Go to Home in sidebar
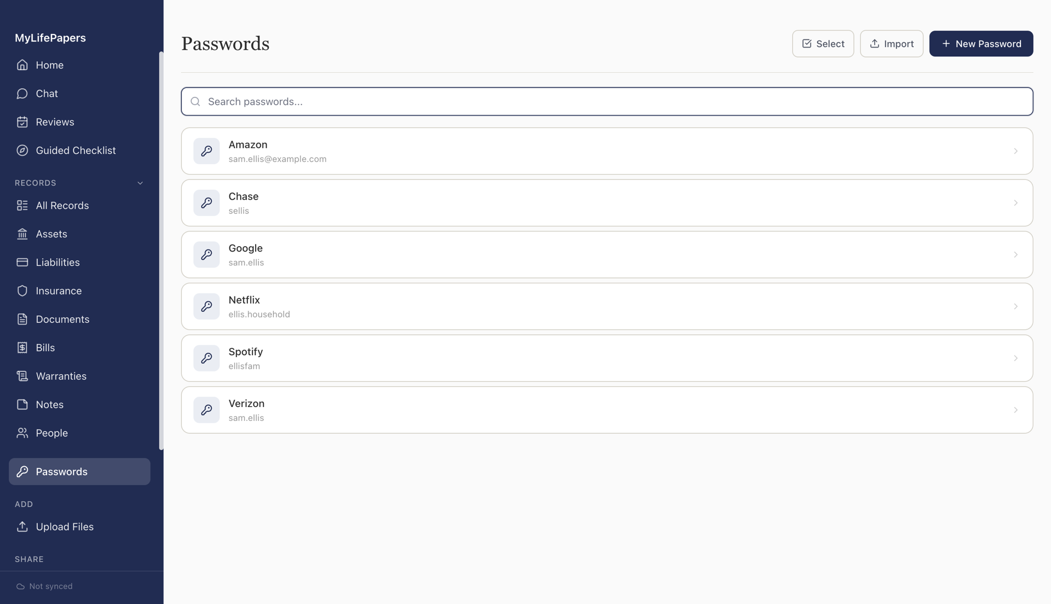This screenshot has width=1051, height=604. coord(79,65)
